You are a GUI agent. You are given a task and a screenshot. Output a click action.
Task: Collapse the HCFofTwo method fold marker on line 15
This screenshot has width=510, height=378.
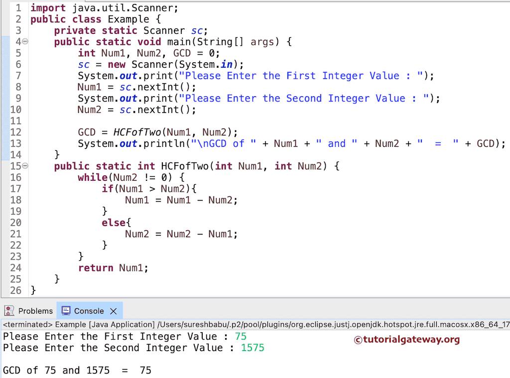click(x=24, y=166)
